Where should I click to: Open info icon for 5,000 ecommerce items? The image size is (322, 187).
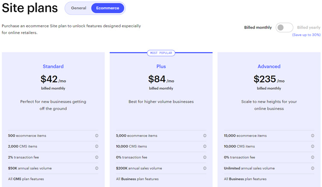[x=205, y=136]
